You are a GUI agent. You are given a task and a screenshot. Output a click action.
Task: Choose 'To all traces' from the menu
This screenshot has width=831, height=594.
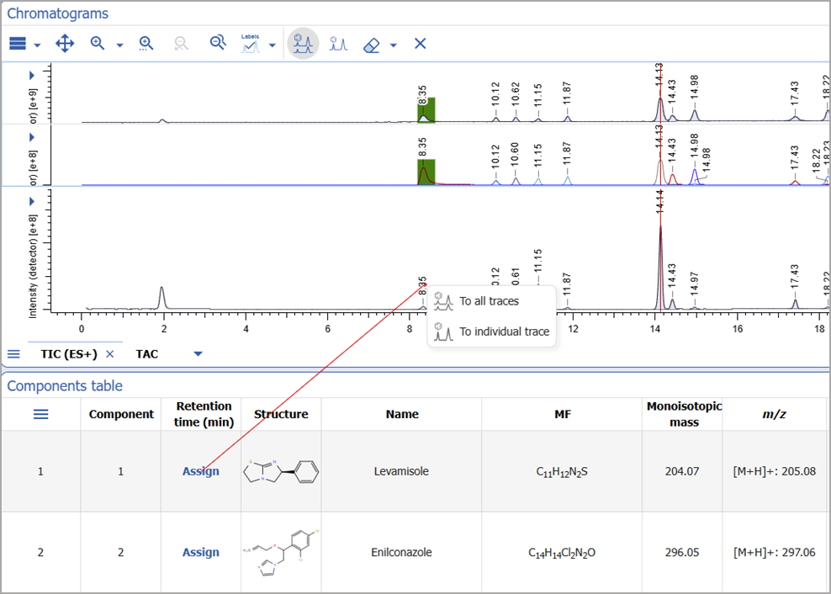tap(489, 300)
